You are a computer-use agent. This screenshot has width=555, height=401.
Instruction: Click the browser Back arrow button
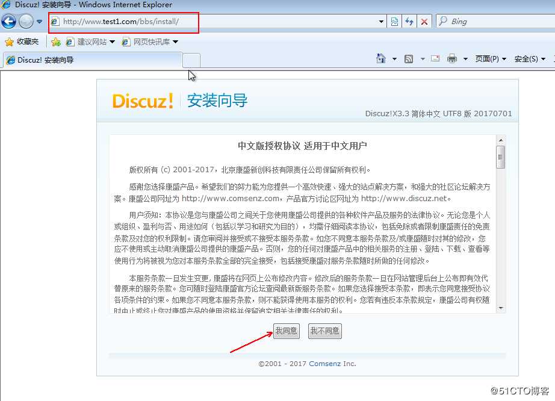[x=8, y=22]
